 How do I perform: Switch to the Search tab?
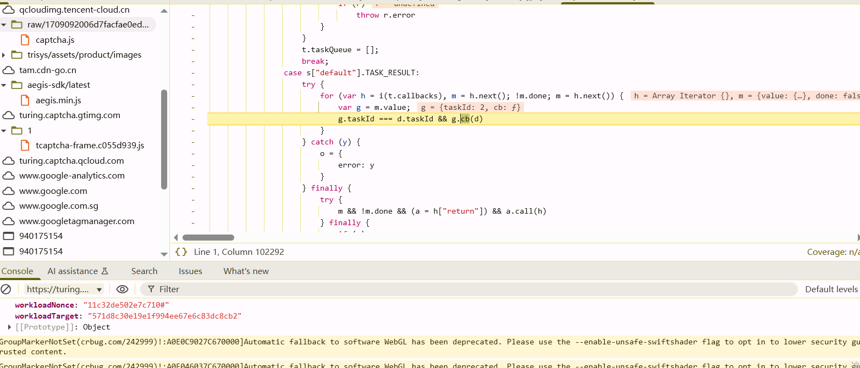point(144,271)
